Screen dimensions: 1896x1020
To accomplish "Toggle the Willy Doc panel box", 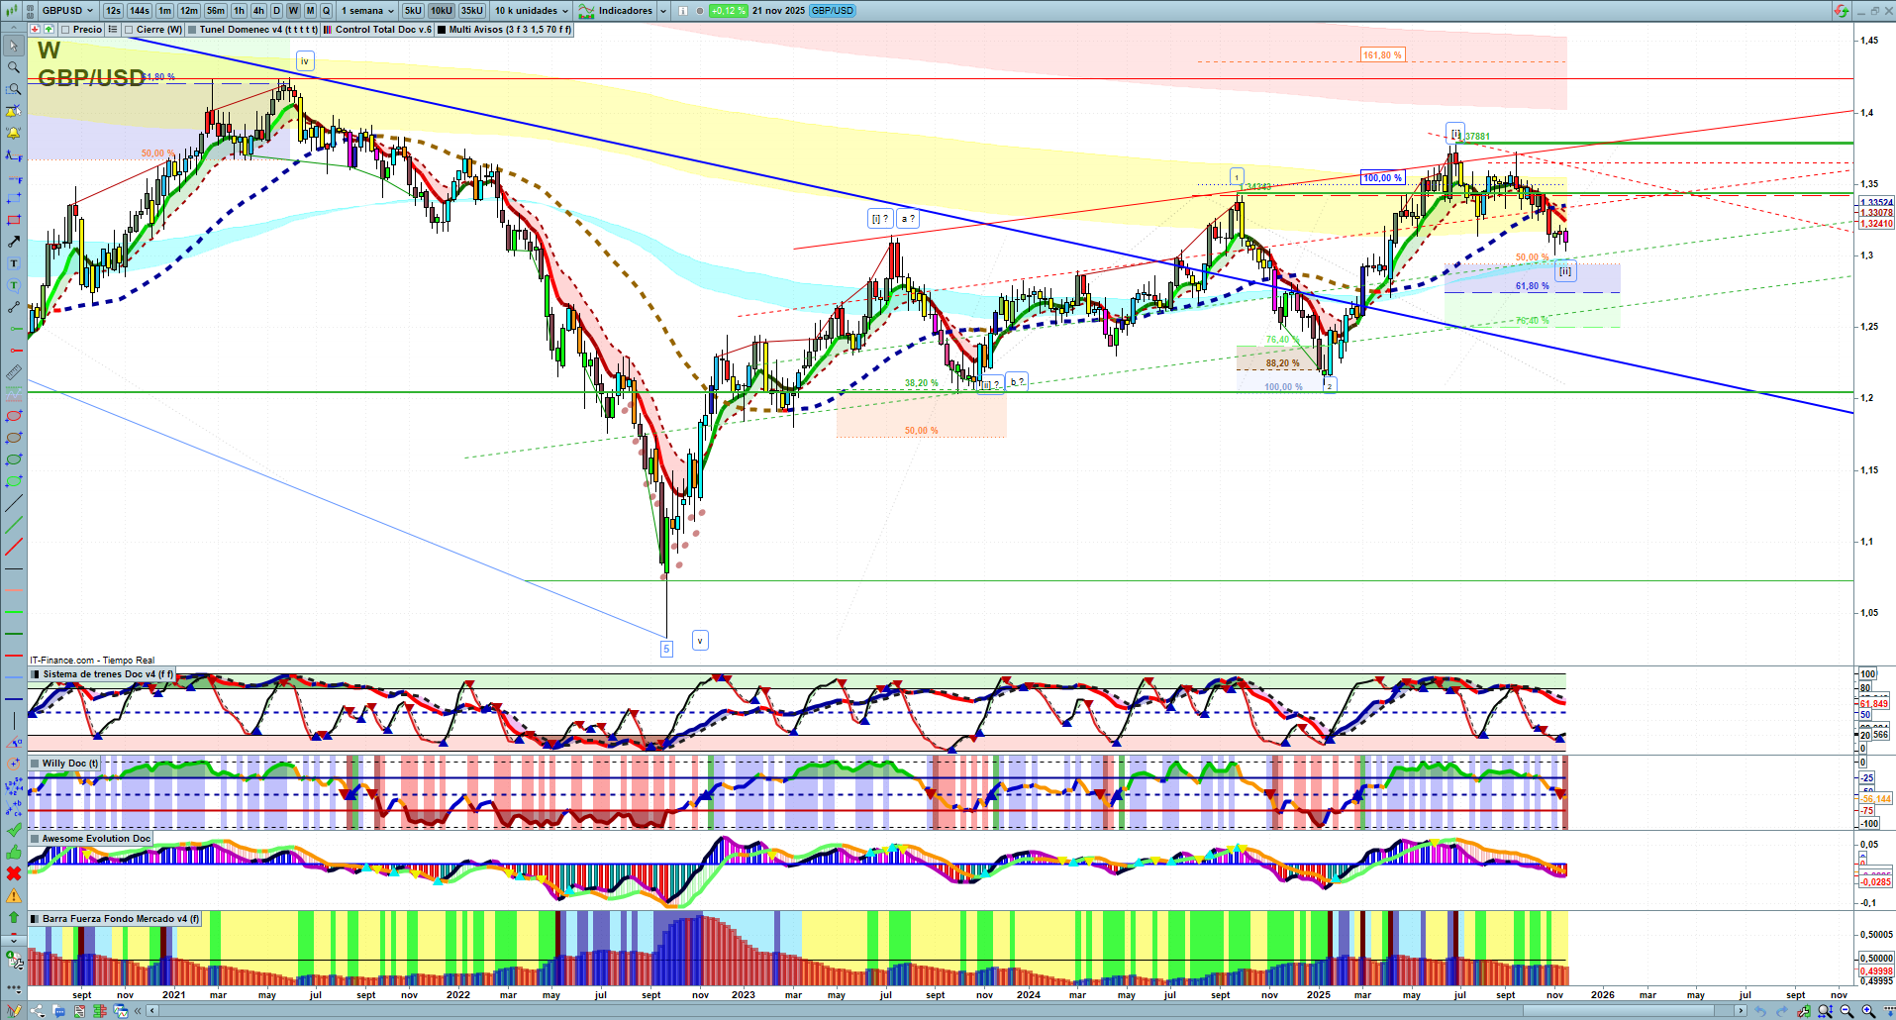I will [x=35, y=764].
